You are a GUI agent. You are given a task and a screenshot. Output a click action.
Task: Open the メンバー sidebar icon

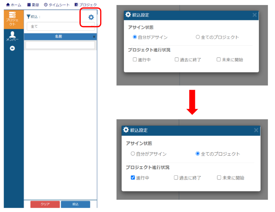[12, 36]
